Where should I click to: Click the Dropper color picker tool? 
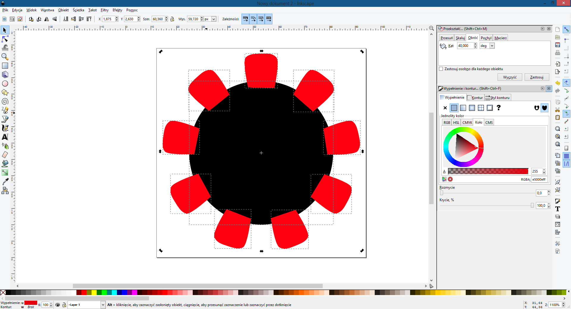point(5,182)
